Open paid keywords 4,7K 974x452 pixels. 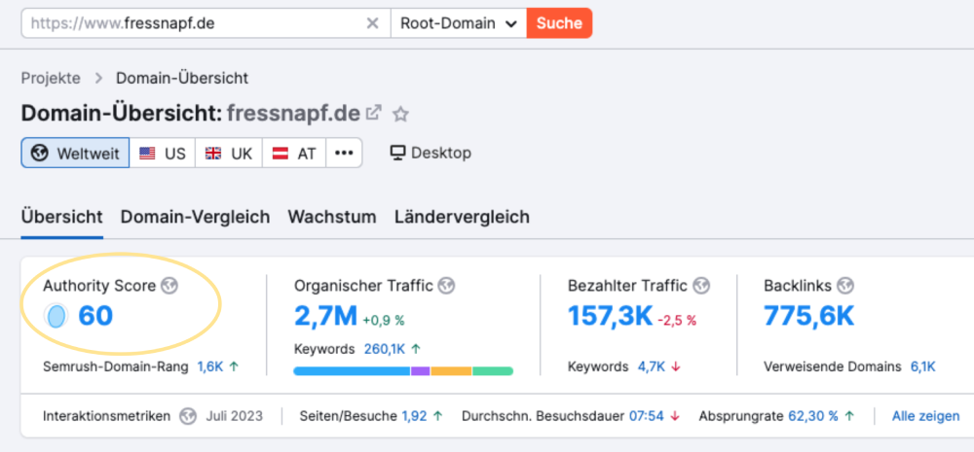click(x=651, y=366)
